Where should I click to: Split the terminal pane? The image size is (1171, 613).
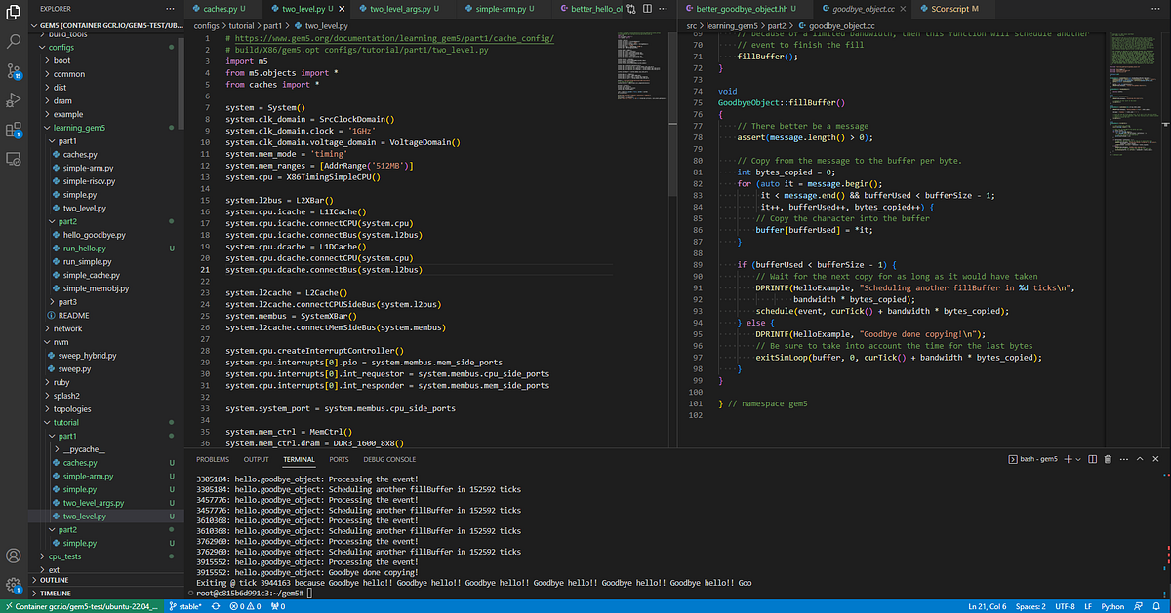tap(1091, 459)
